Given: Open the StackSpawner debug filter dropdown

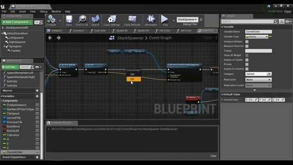Looking at the screenshot, I should (187, 19).
